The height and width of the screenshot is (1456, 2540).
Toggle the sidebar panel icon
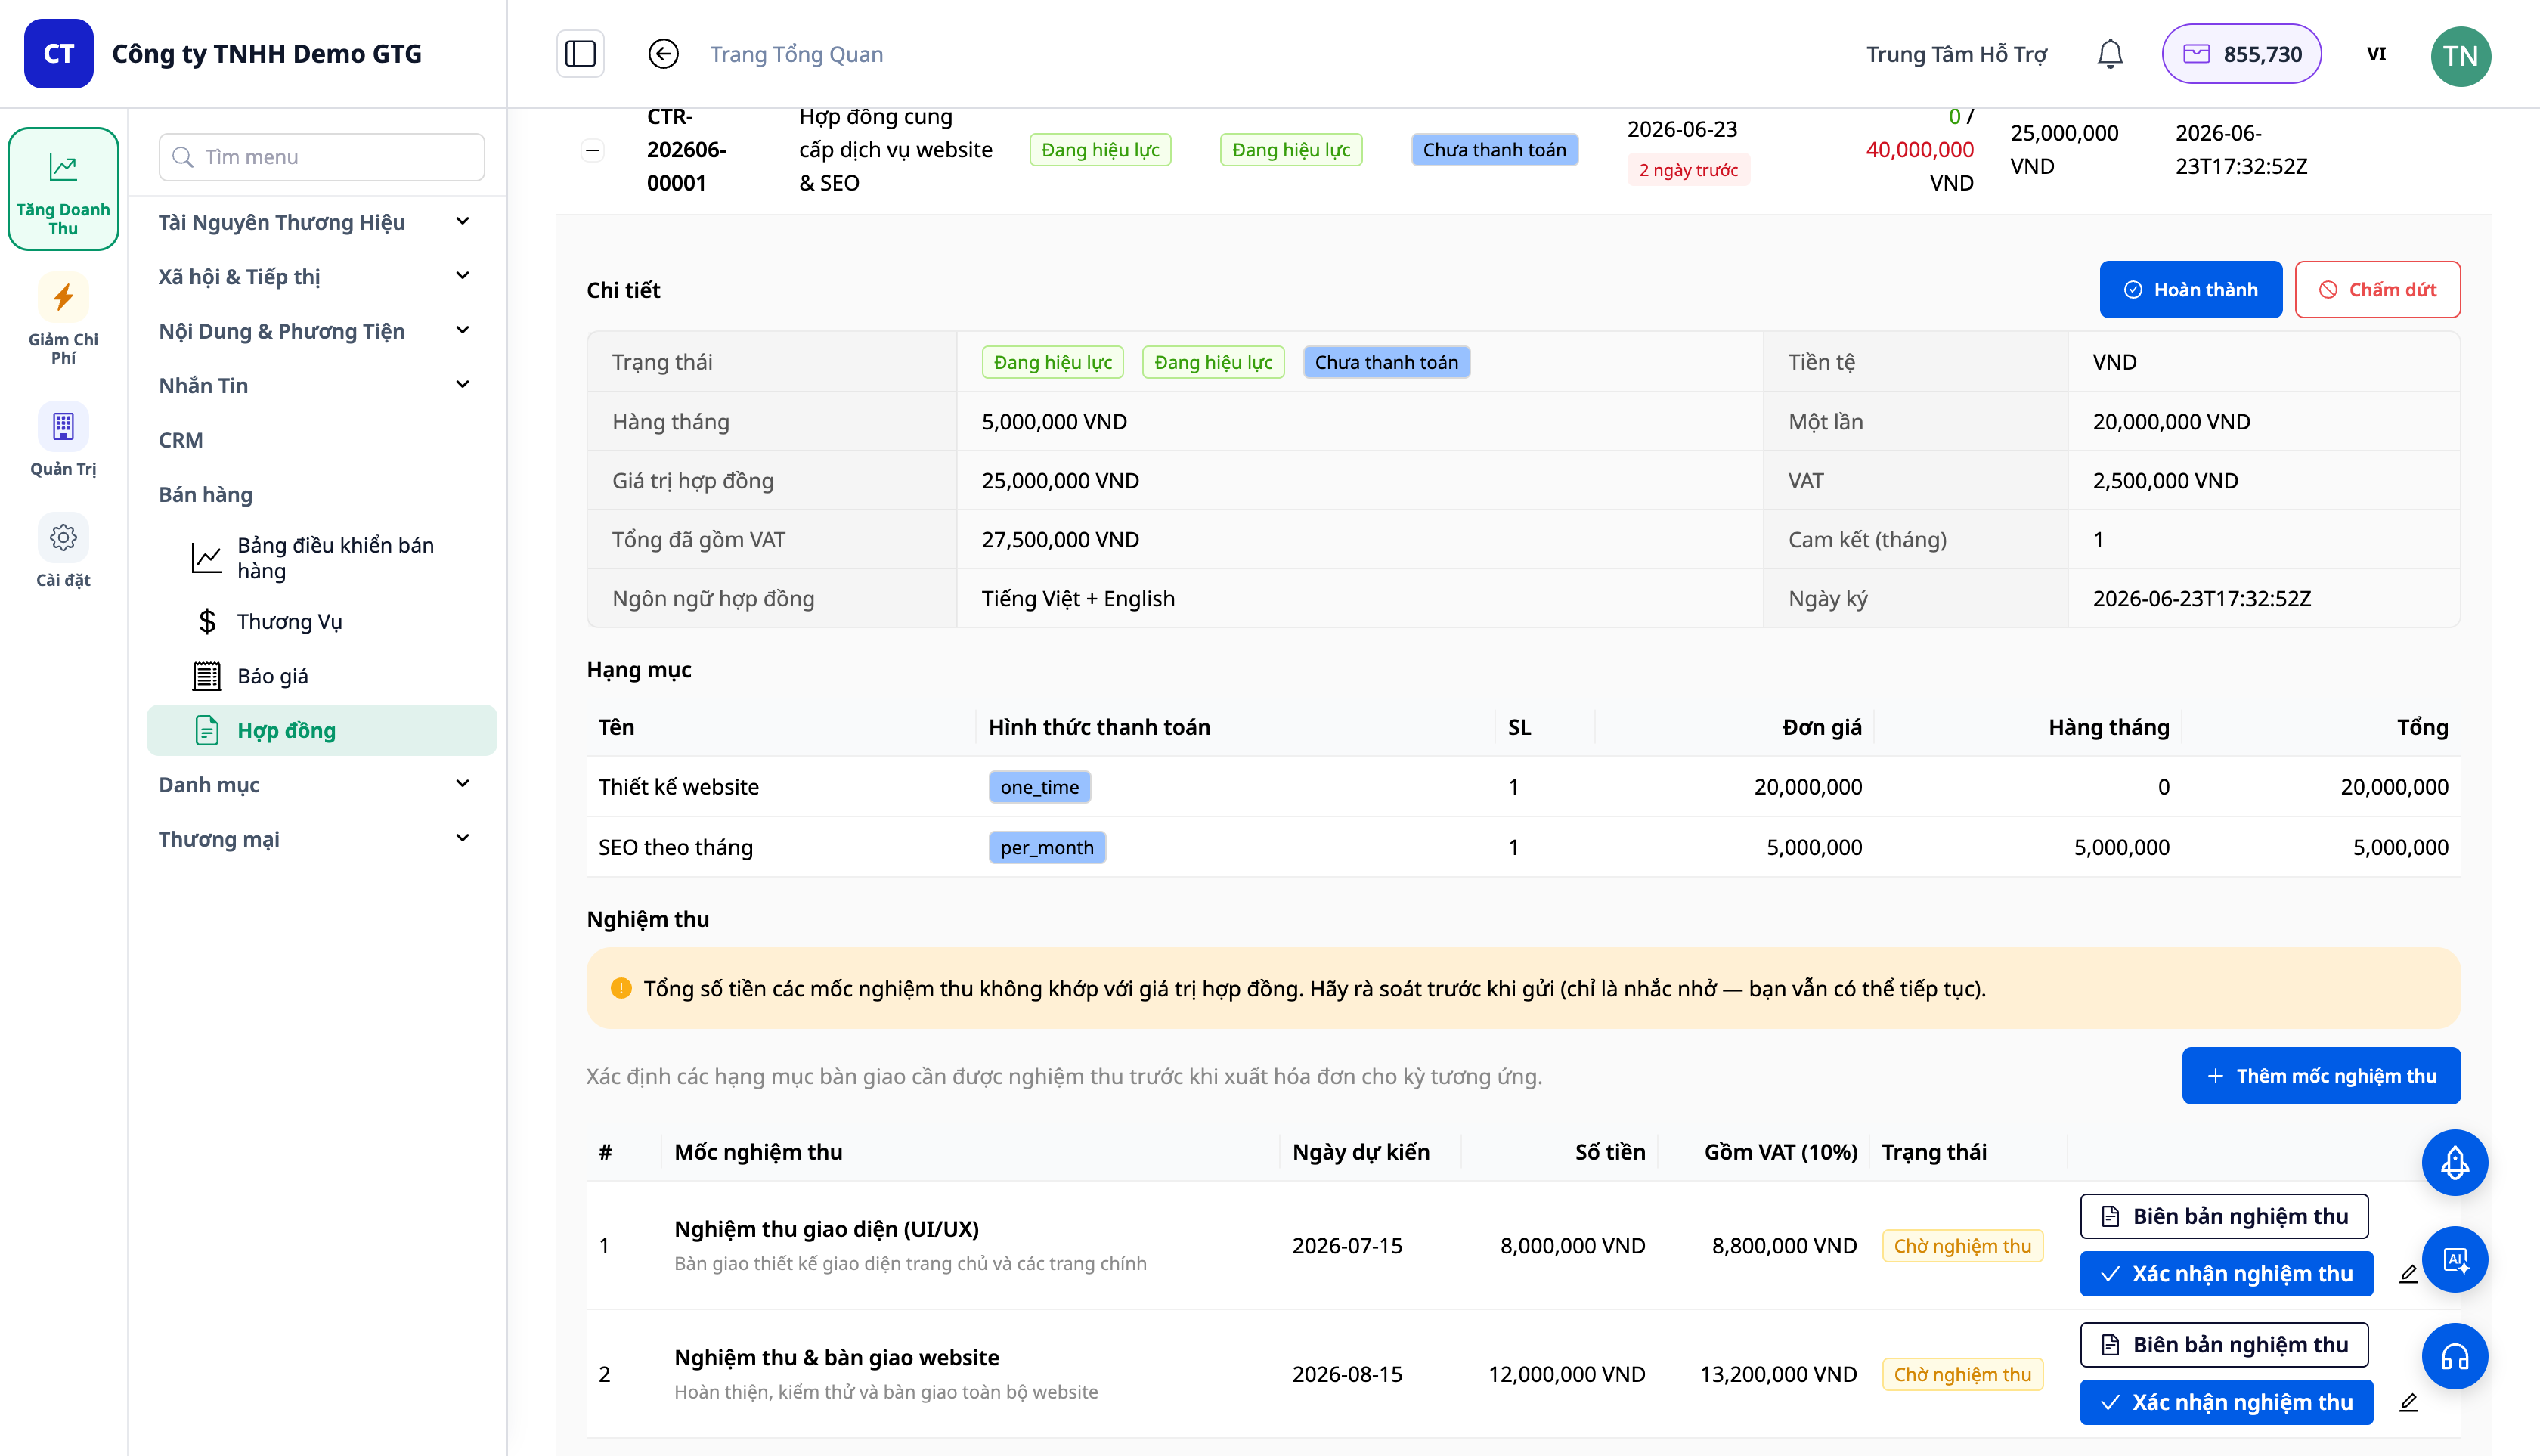pos(580,54)
